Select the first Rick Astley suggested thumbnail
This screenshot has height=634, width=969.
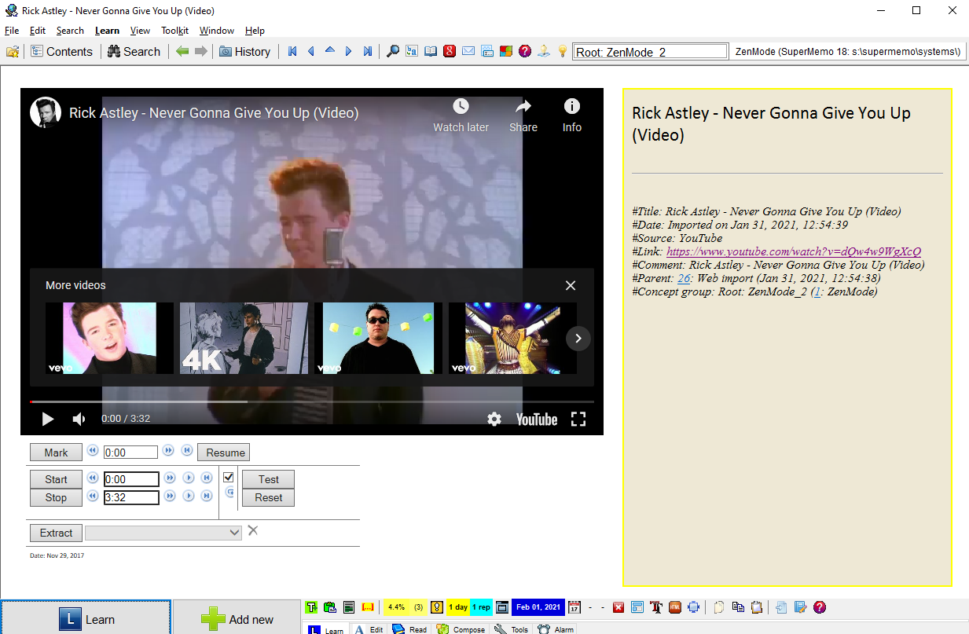(x=110, y=339)
